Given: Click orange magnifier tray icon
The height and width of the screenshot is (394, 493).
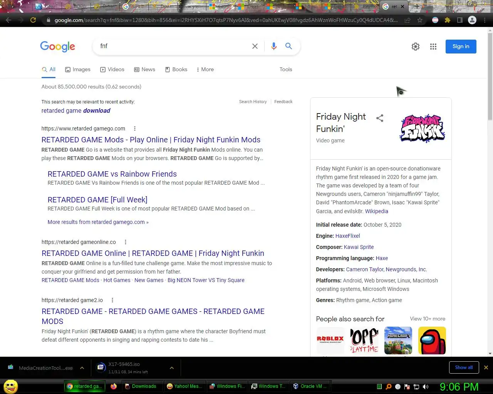Looking at the screenshot, I should (x=389, y=387).
